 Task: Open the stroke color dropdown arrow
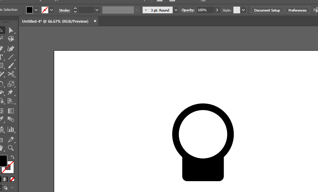coord(52,10)
